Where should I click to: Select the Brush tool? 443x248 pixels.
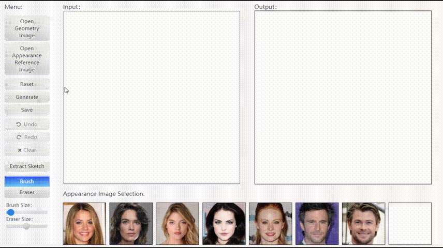[27, 181]
